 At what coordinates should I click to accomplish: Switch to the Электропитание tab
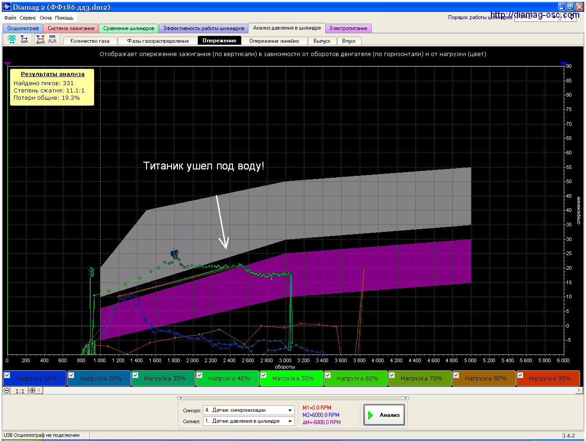349,28
